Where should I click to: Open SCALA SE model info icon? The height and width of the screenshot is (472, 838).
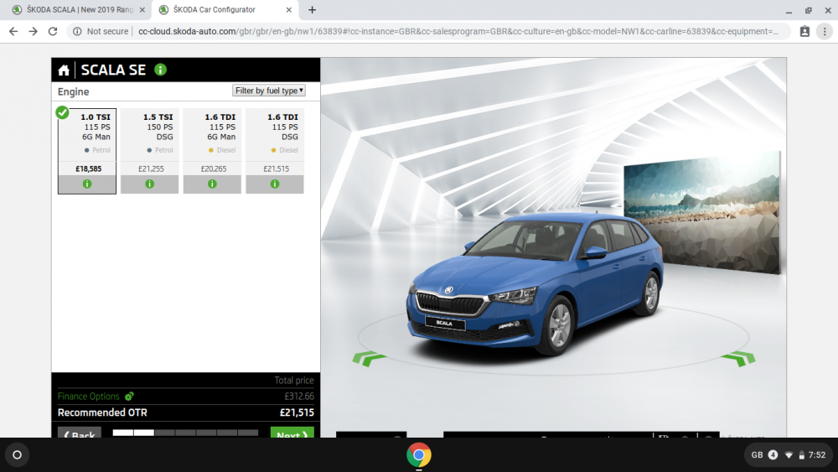[160, 70]
